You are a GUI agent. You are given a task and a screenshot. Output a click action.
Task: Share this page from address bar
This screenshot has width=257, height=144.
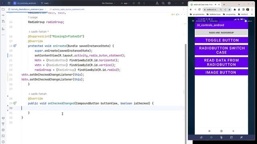click(x=225, y=10)
